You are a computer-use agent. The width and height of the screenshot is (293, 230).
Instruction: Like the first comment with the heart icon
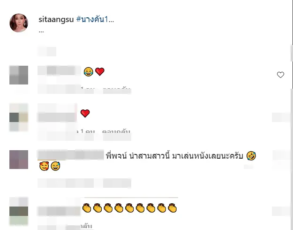point(280,75)
